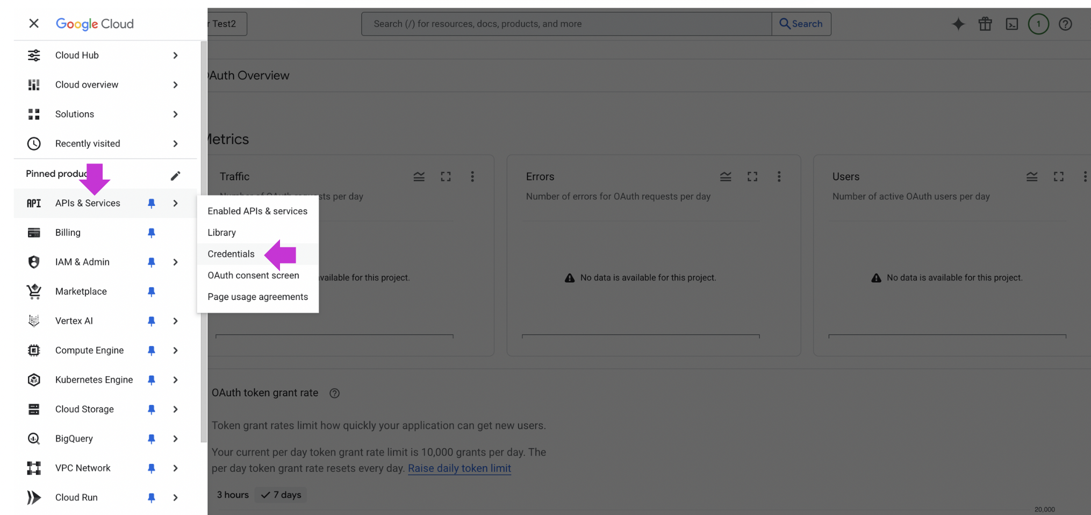Expand Cloud Hub submenu chevron

point(175,55)
